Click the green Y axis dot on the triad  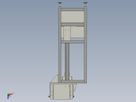[8, 94]
